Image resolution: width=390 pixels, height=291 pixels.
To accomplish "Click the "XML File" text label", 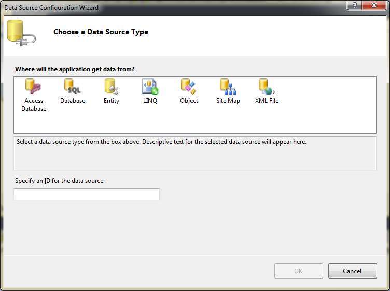I will pos(267,101).
